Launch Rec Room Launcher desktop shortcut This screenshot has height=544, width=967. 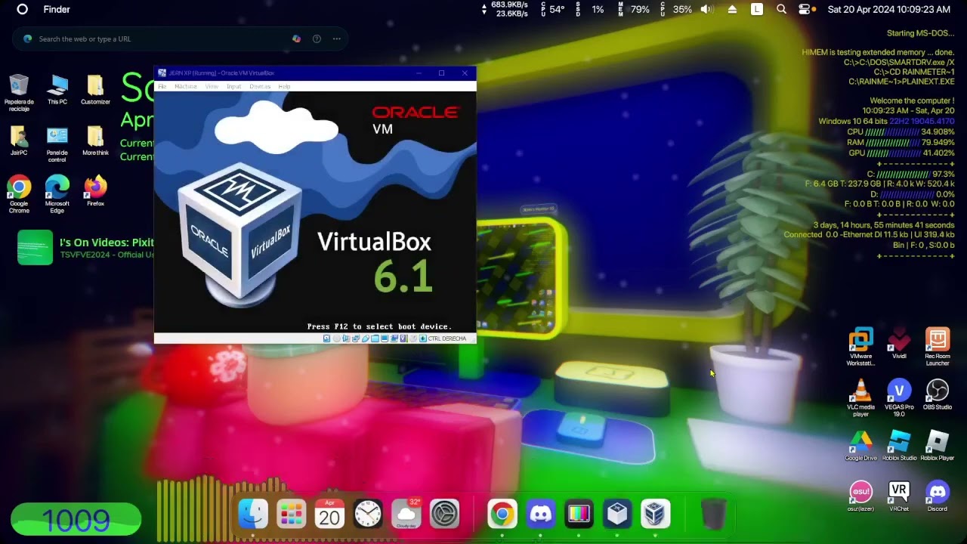coord(938,348)
